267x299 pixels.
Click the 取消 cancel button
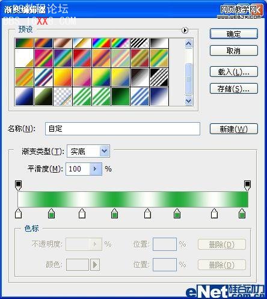[x=234, y=51]
